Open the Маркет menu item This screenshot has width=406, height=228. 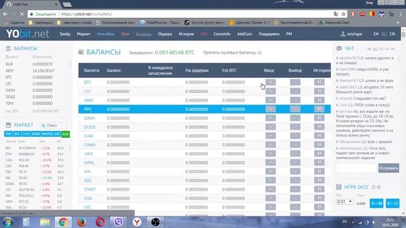click(x=84, y=34)
